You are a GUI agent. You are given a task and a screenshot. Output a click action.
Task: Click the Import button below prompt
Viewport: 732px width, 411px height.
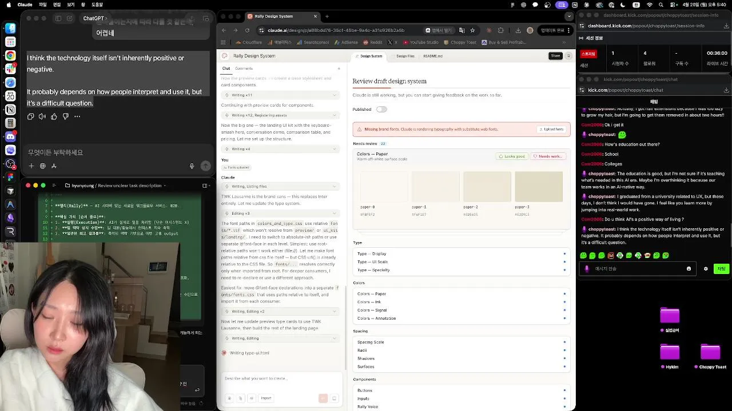(x=266, y=398)
